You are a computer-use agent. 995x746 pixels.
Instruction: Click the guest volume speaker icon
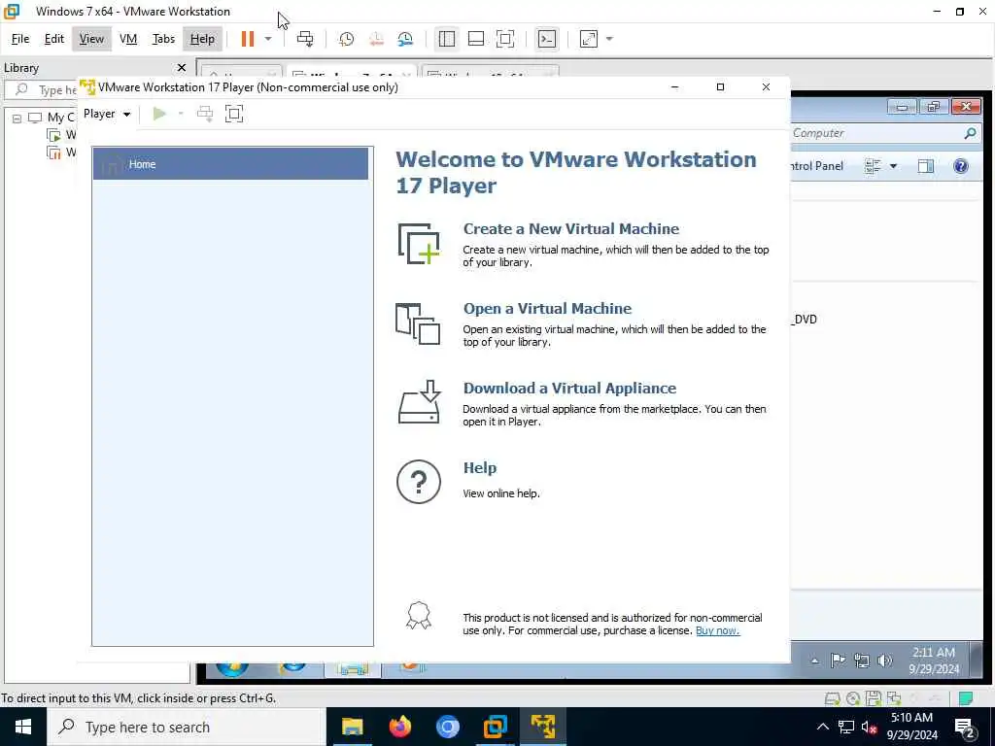click(x=884, y=661)
